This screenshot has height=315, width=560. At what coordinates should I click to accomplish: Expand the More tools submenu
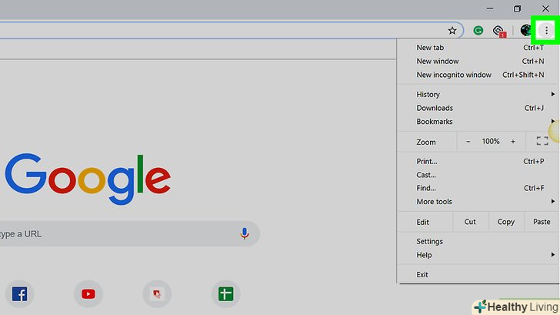point(478,202)
